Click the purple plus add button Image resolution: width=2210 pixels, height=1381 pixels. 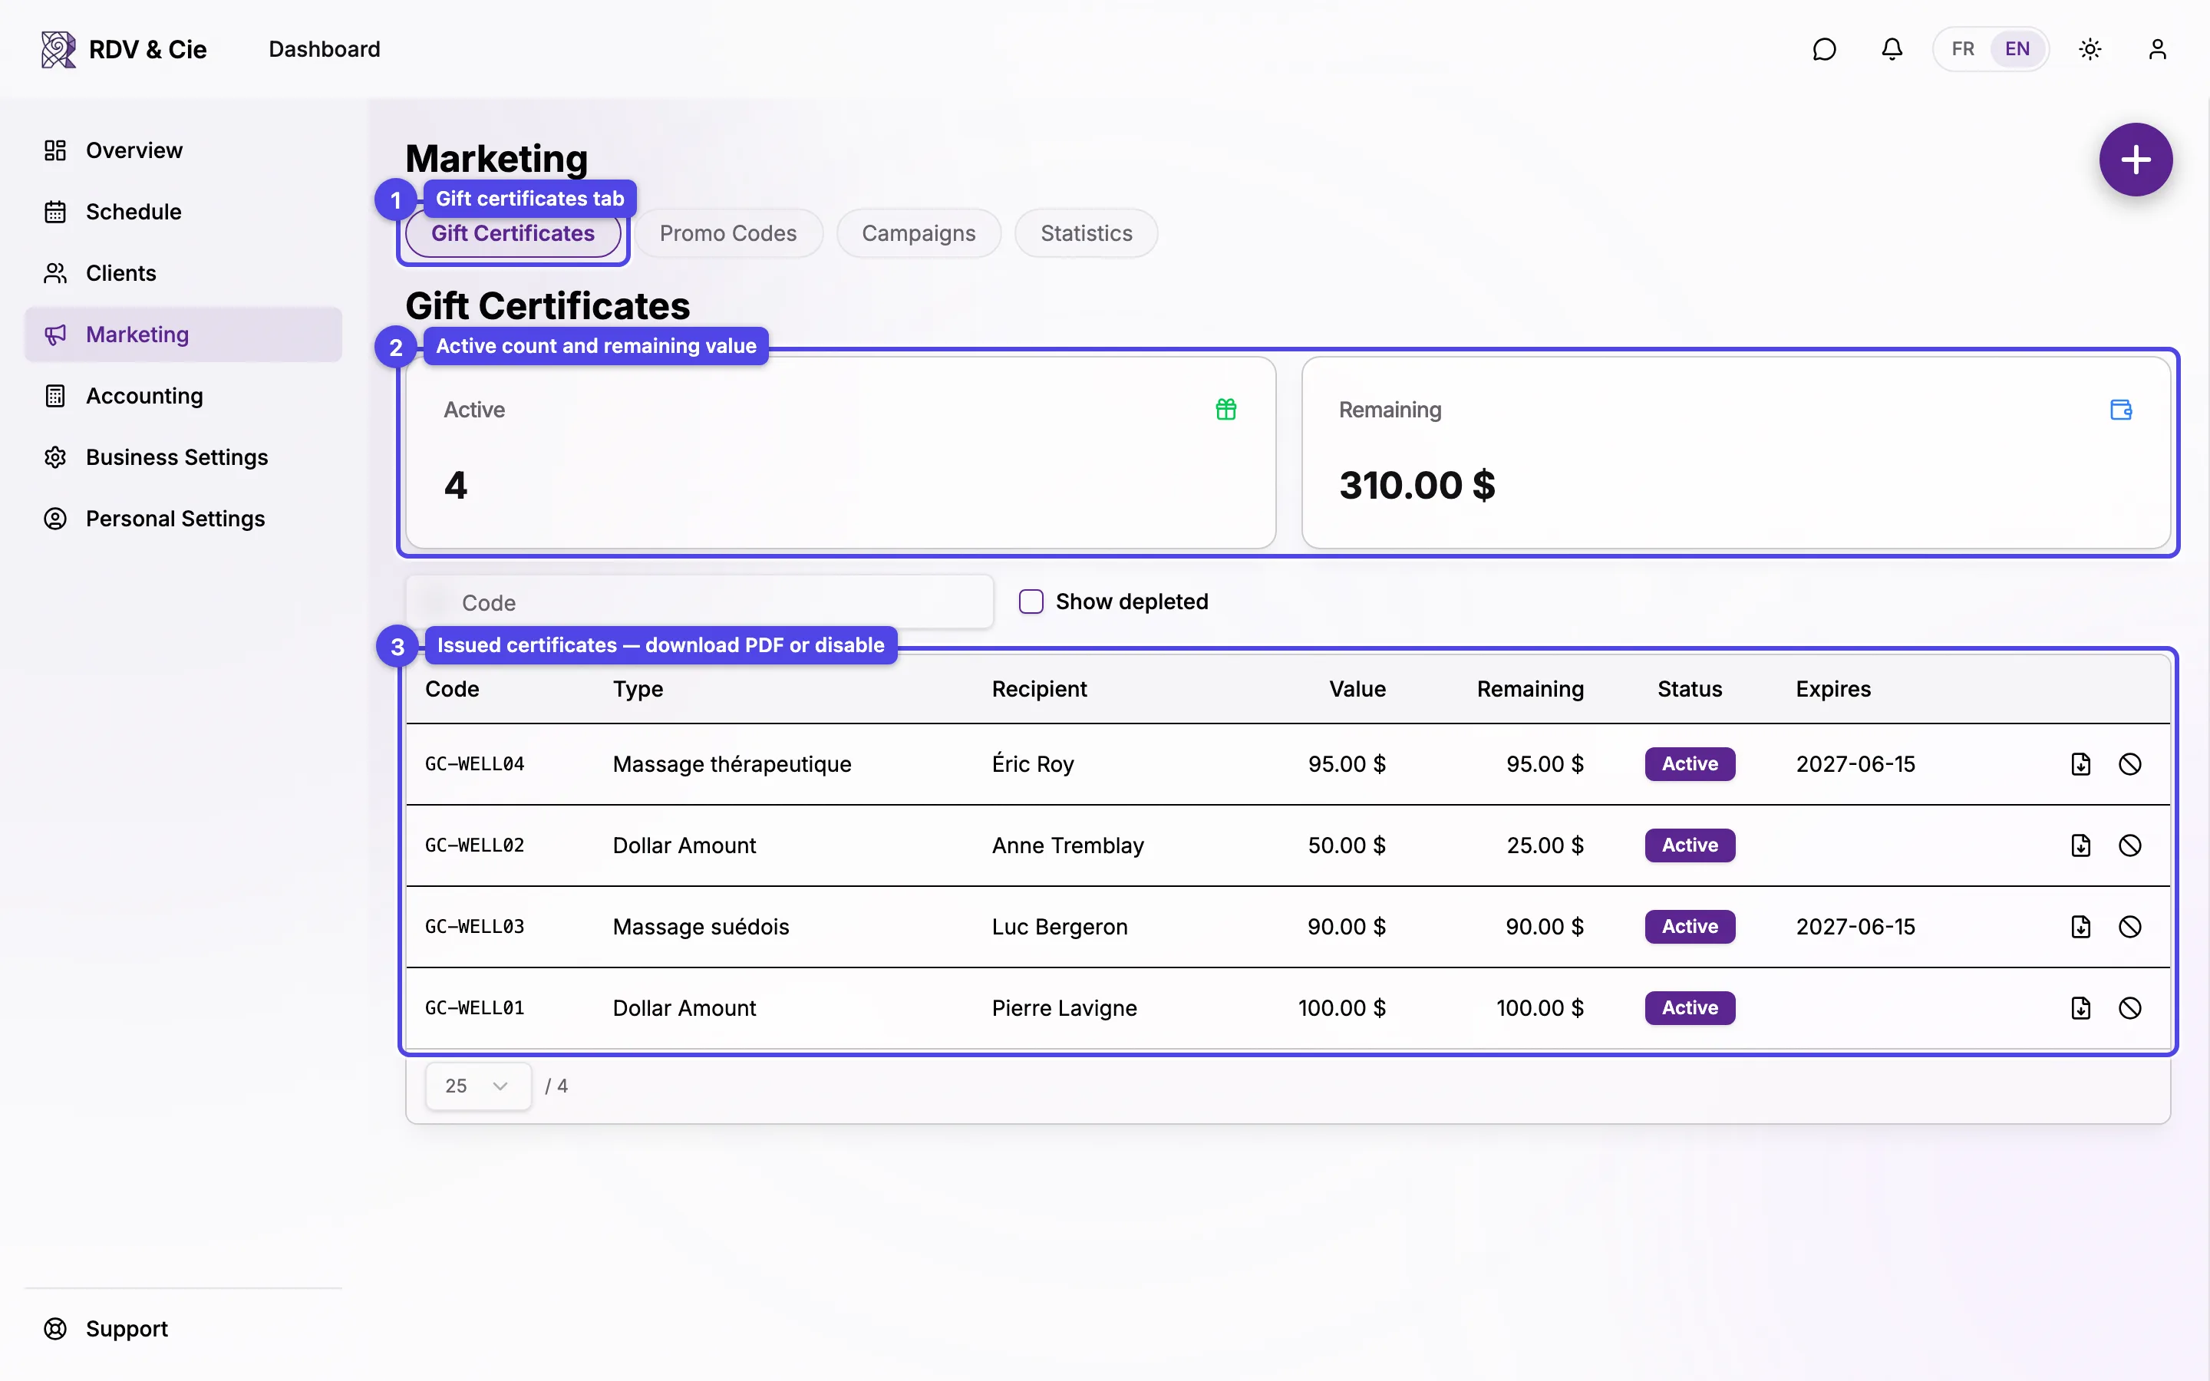click(2135, 160)
